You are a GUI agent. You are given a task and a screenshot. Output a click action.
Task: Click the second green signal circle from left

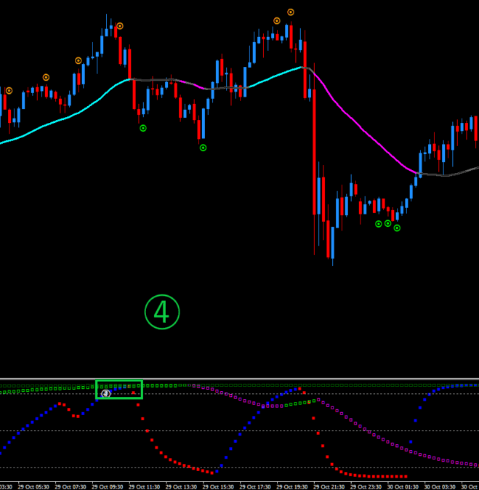click(x=203, y=148)
